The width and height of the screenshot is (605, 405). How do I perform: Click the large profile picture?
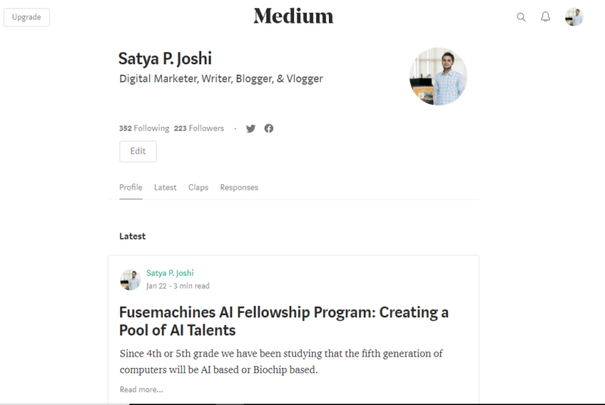439,76
